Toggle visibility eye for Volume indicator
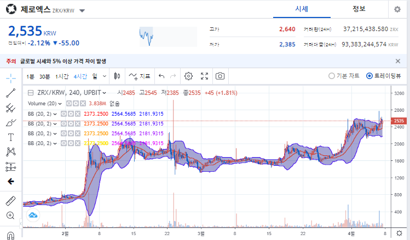Viewport: 410px width, 240px height. click(69, 104)
